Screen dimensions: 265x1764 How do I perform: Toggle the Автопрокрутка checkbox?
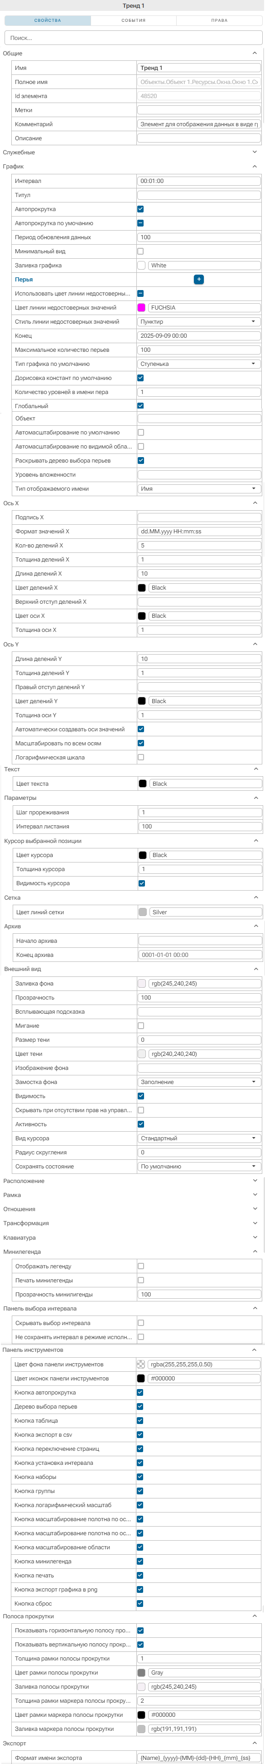coord(141,209)
